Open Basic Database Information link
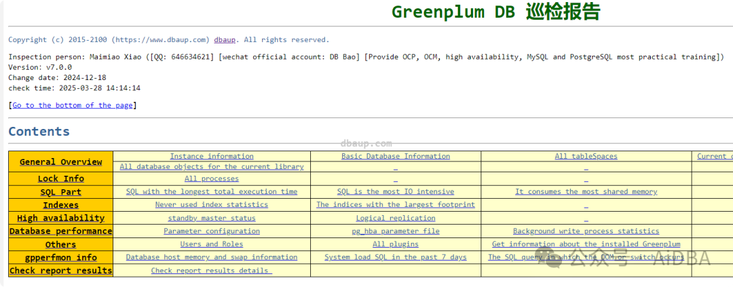Screen dimensions: 733x287 coord(396,156)
